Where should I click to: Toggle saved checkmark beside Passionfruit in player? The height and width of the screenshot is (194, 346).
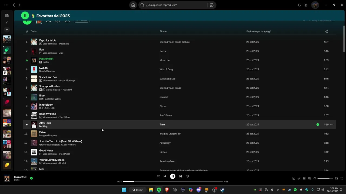pyautogui.click(x=31, y=178)
